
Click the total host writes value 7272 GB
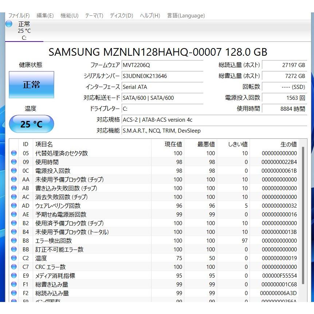(x=284, y=76)
